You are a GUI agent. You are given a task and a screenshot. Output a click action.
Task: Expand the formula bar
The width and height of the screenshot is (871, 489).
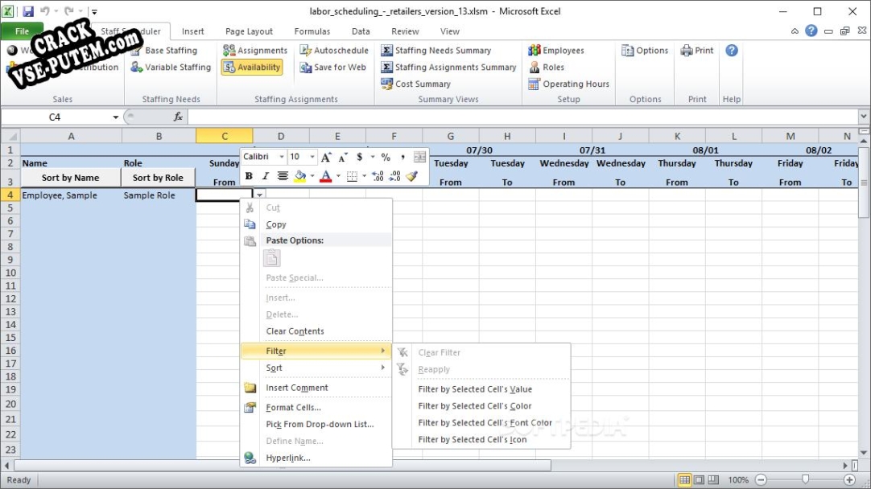pos(863,117)
